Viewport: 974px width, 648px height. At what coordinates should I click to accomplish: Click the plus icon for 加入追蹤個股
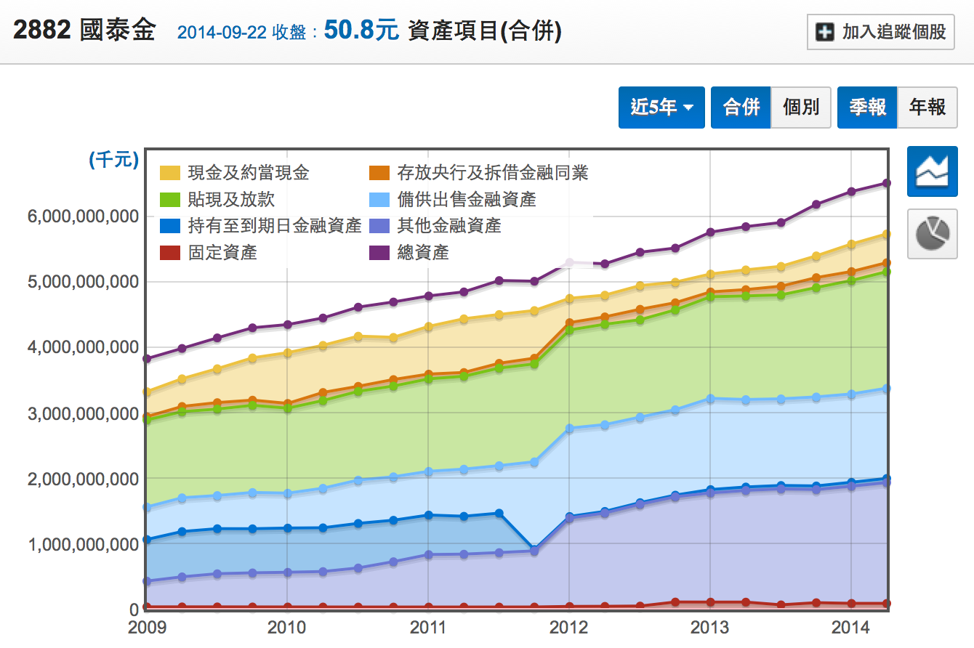tap(825, 33)
